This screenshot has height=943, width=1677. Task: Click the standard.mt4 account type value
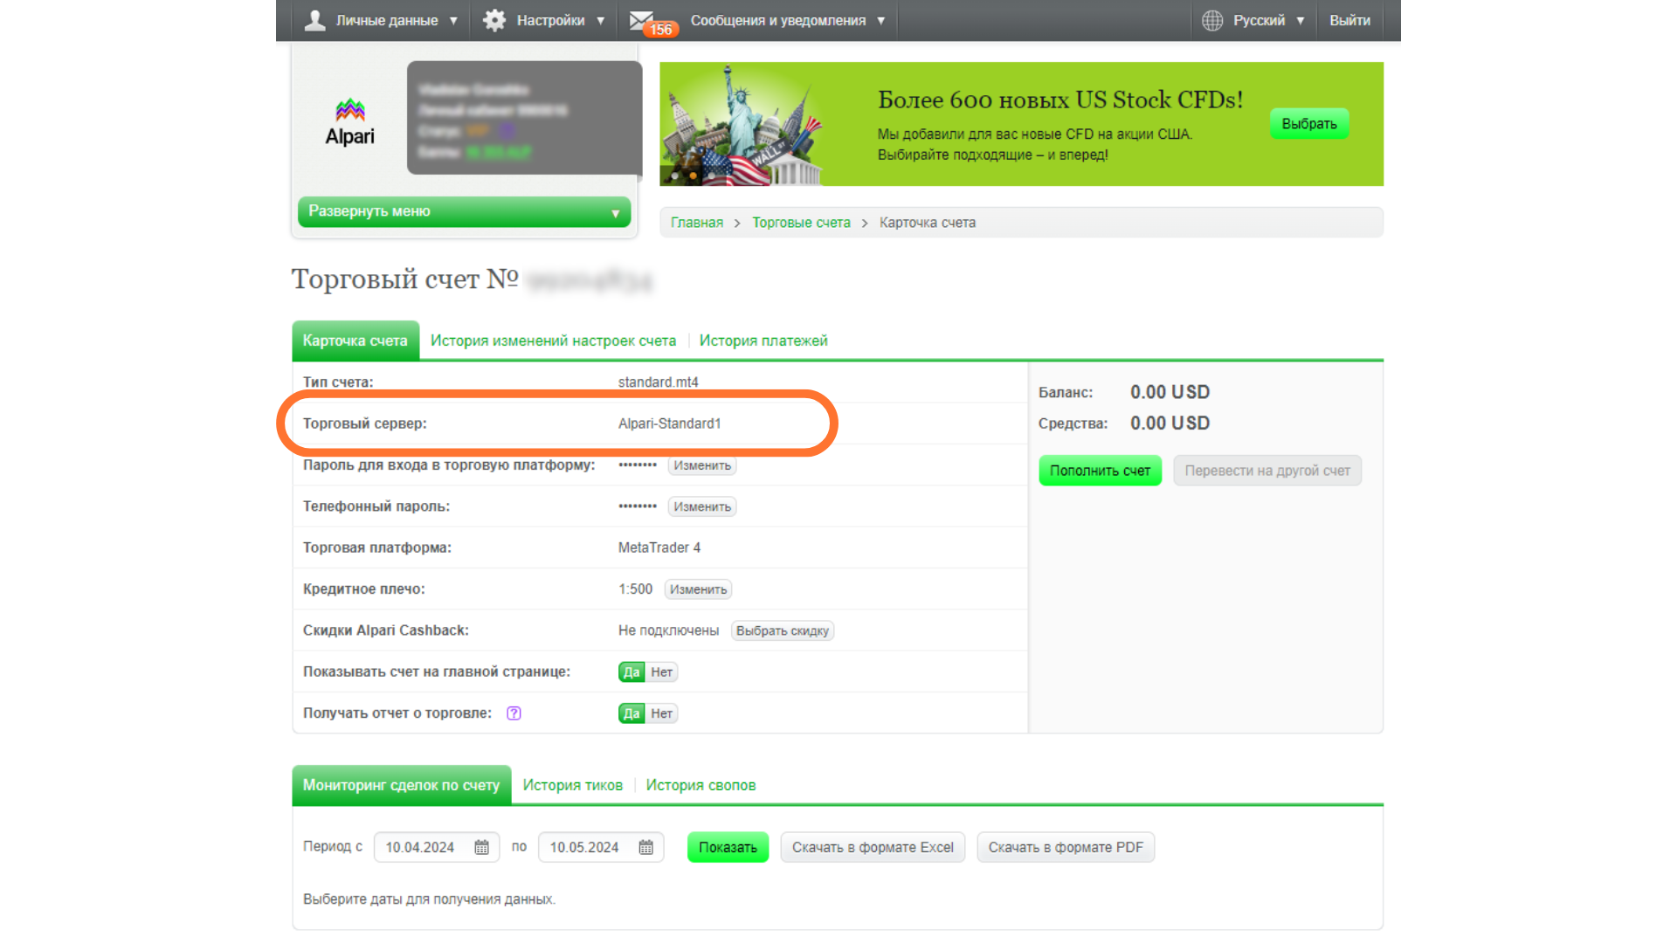tap(658, 382)
